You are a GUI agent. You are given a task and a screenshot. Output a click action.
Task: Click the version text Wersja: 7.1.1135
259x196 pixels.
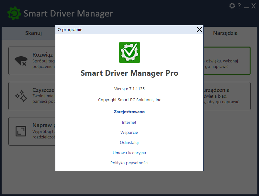pos(129,89)
